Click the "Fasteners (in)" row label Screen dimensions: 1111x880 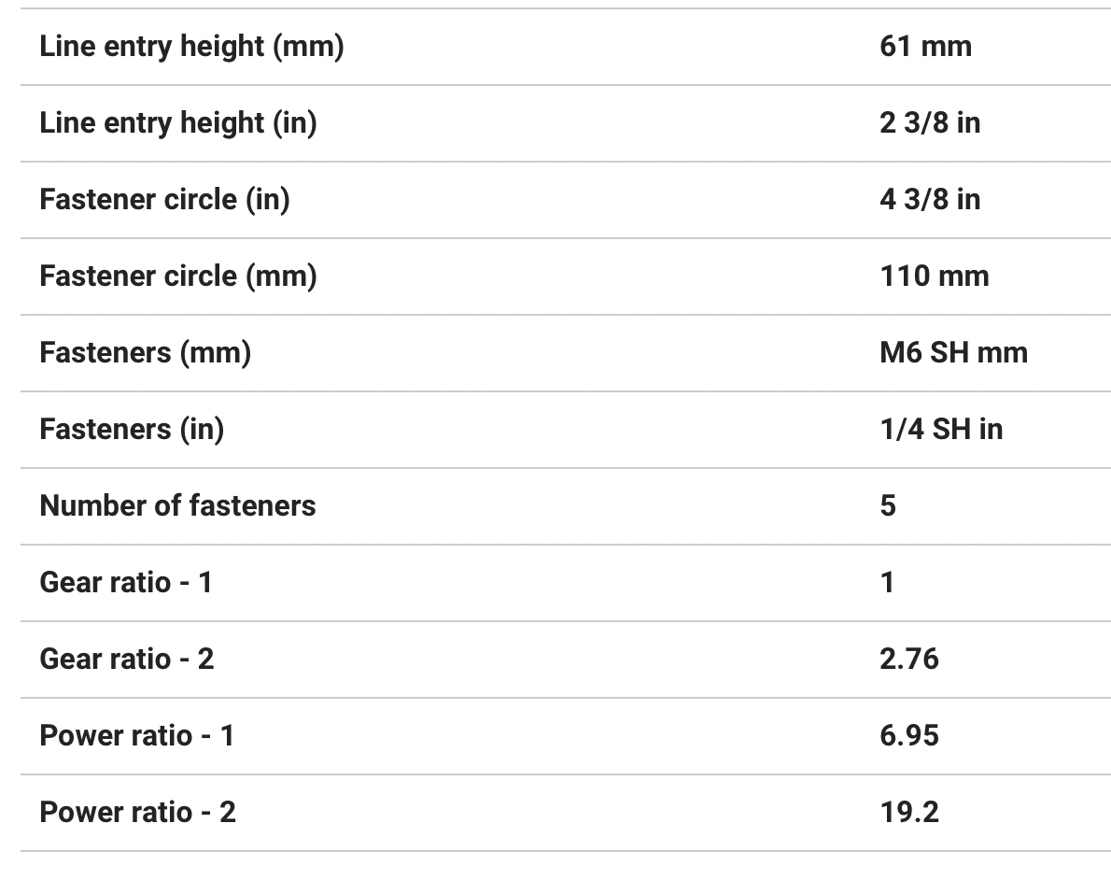pyautogui.click(x=132, y=429)
